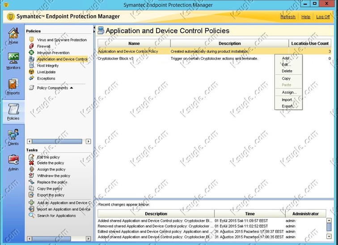The height and width of the screenshot is (245, 338).
Task: Choose Edit... in the context menu
Action: point(288,65)
